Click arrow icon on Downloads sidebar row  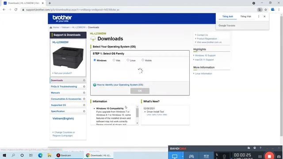pos(84,80)
